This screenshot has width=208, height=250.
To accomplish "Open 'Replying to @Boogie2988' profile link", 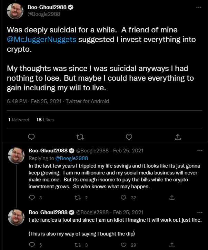I will click(x=71, y=158).
